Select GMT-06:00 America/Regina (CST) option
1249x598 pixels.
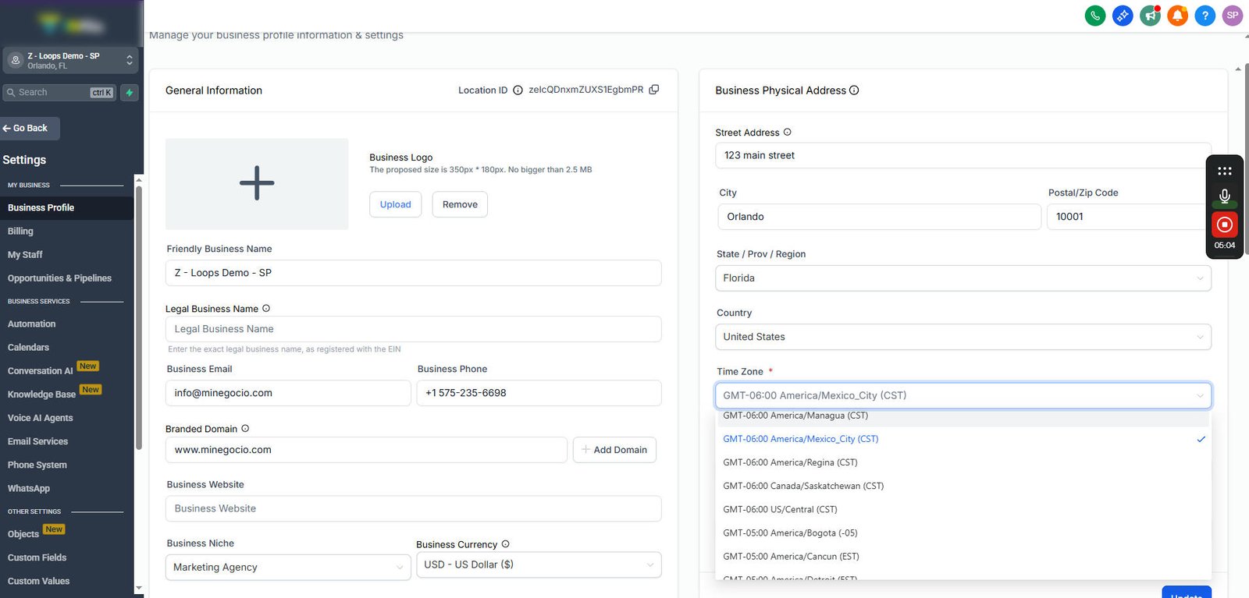963,462
